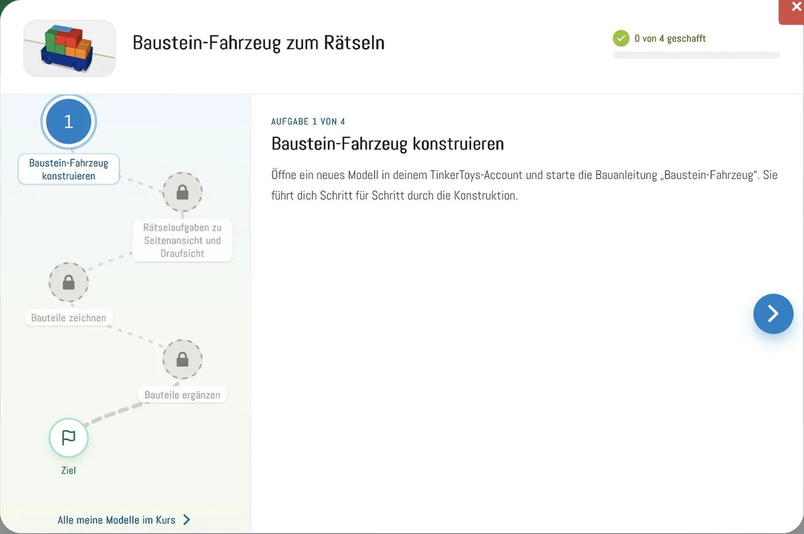Click the Ziel flag icon
The width and height of the screenshot is (804, 534).
68,438
